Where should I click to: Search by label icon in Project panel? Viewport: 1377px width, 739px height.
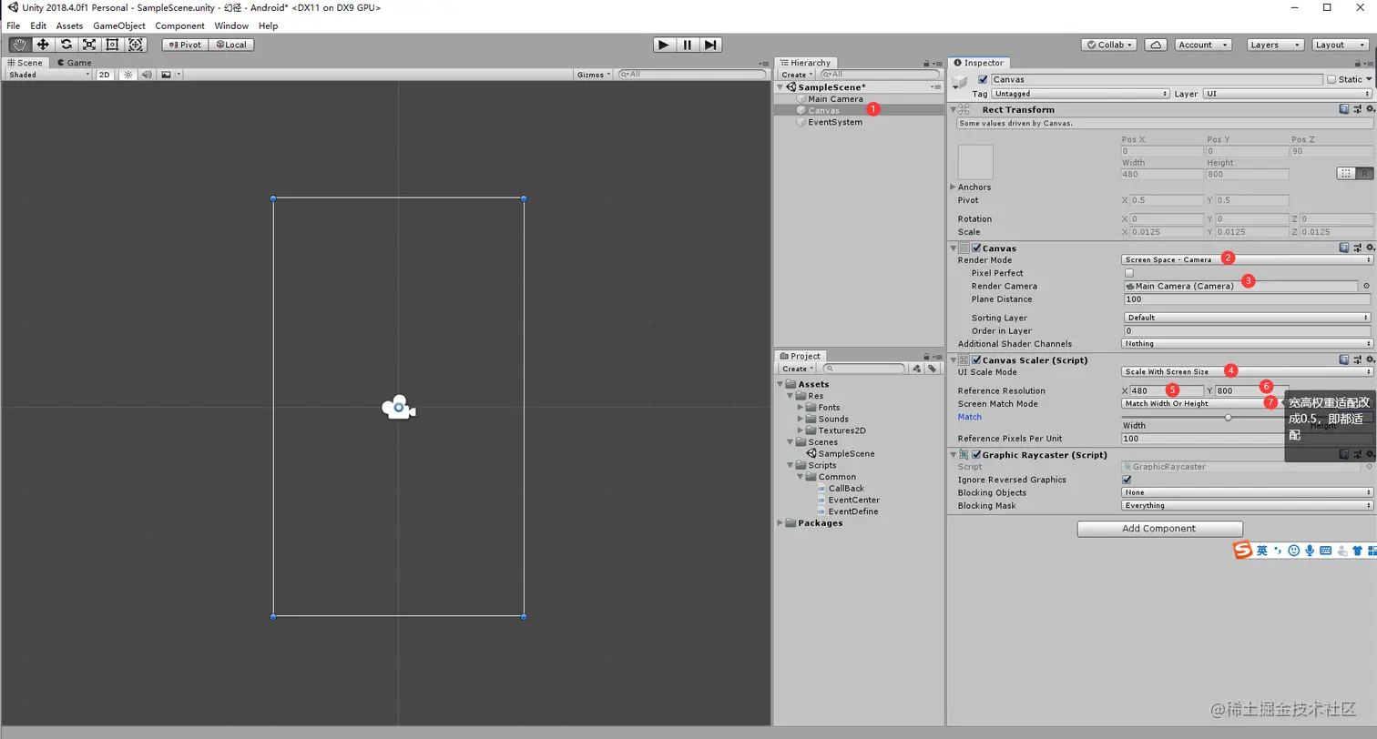(933, 369)
